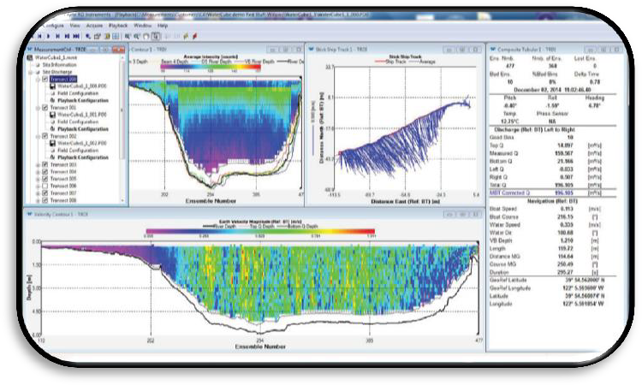The height and width of the screenshot is (385, 642).
Task: Uncheck the Transect 003 checkbox
Action: [44, 164]
